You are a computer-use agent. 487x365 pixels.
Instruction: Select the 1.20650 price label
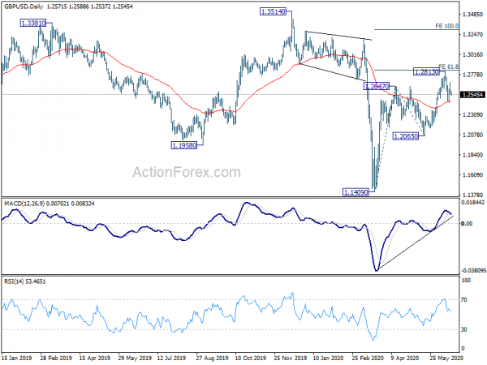coord(406,136)
